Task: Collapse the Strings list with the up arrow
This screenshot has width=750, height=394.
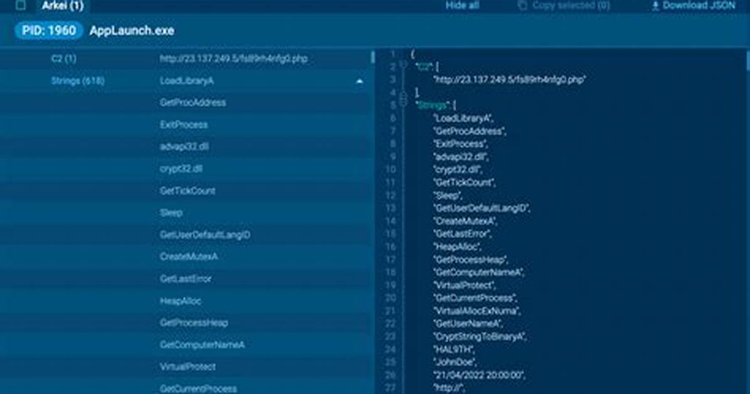Action: [x=359, y=82]
